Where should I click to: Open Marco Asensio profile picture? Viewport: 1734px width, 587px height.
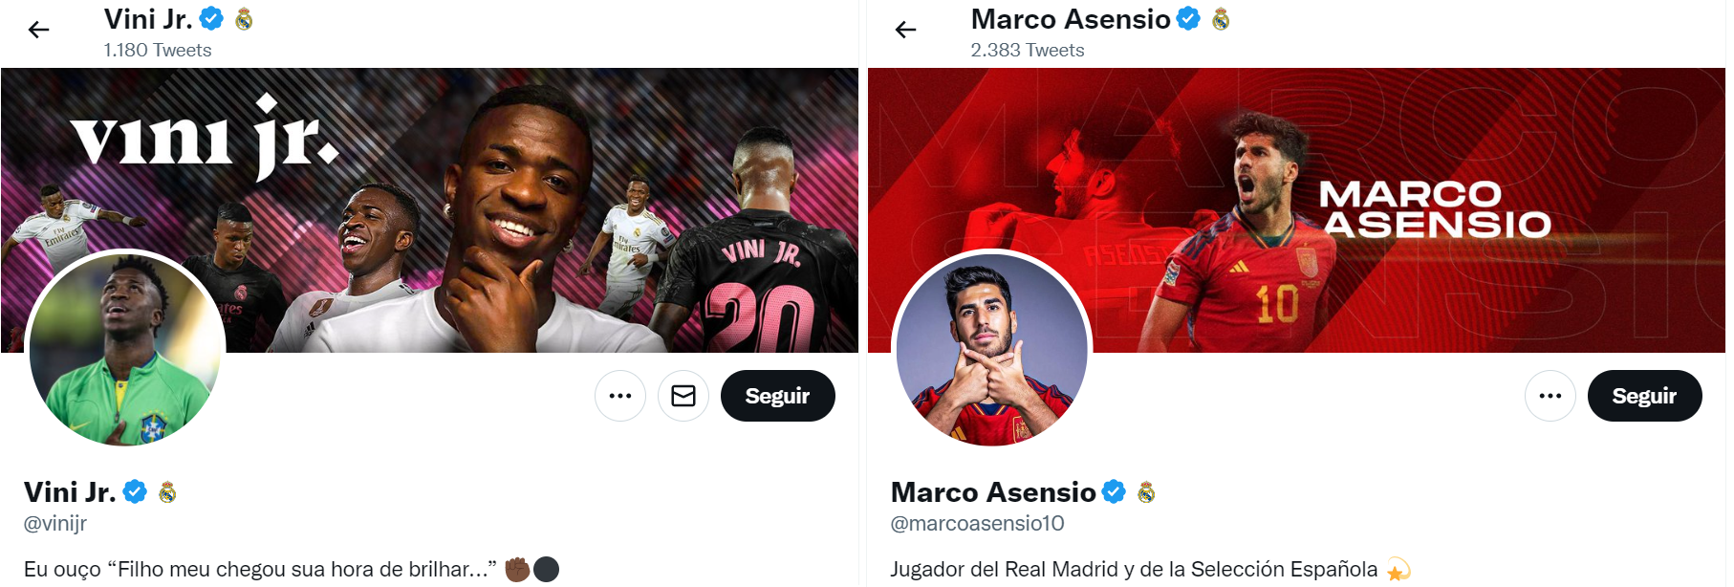pos(992,350)
